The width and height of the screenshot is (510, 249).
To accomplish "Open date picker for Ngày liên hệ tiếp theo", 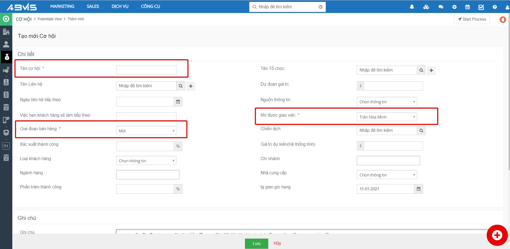I will tap(178, 102).
